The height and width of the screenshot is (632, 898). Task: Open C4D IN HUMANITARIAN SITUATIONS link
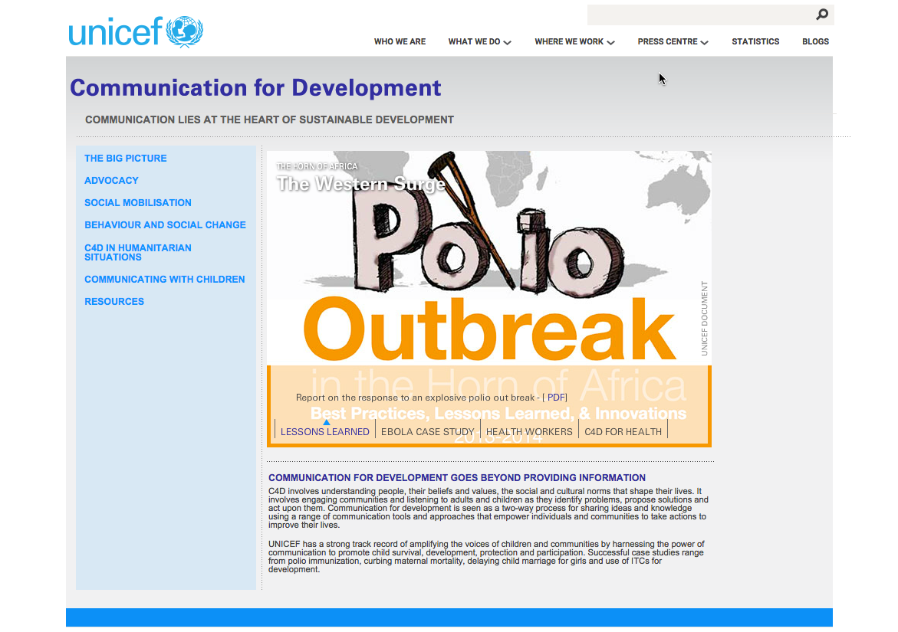pos(138,252)
